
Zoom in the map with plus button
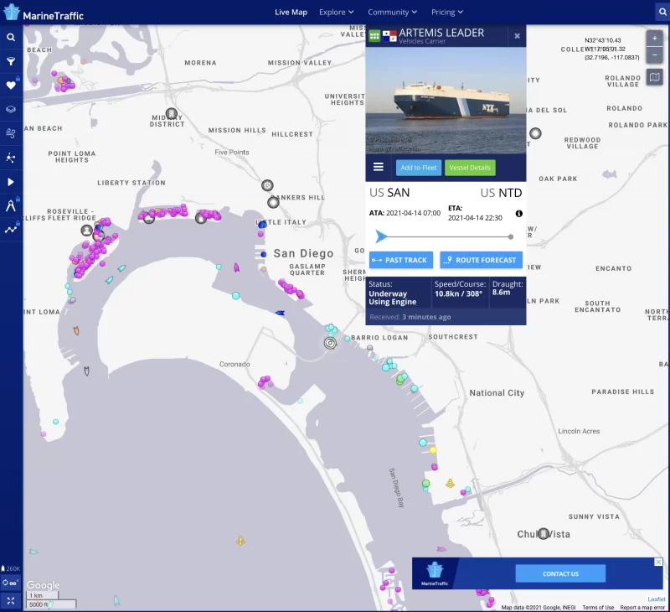tap(654, 39)
